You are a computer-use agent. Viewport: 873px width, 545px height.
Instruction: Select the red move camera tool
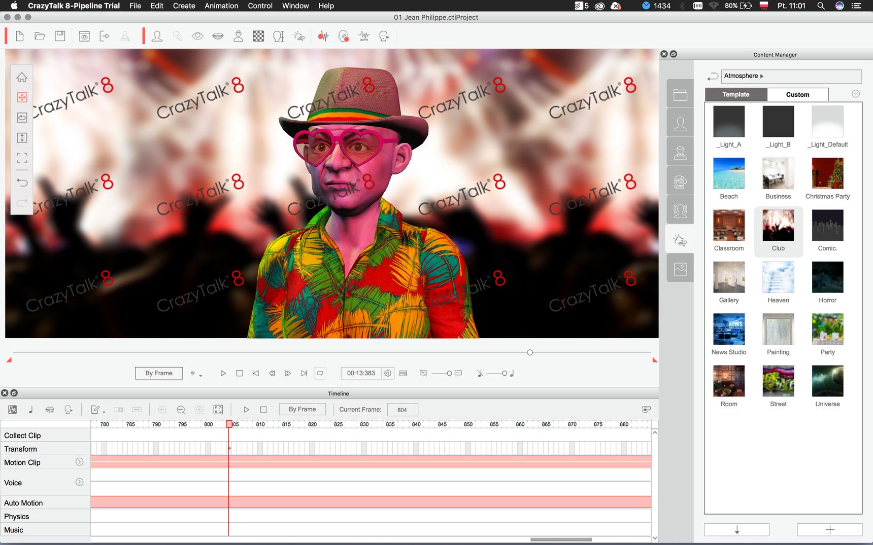click(x=22, y=97)
